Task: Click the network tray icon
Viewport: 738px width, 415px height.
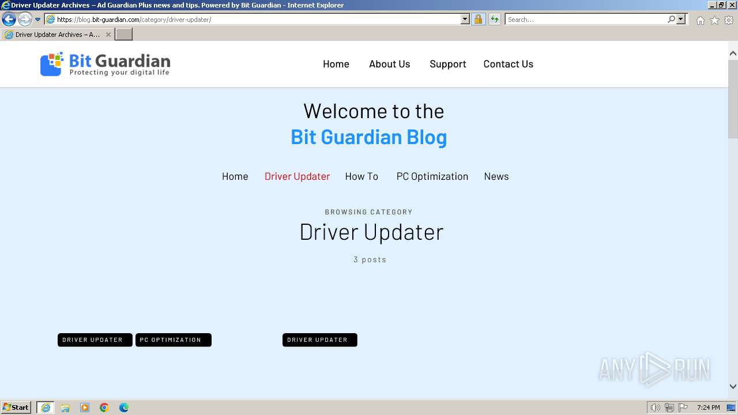Action: coord(669,408)
